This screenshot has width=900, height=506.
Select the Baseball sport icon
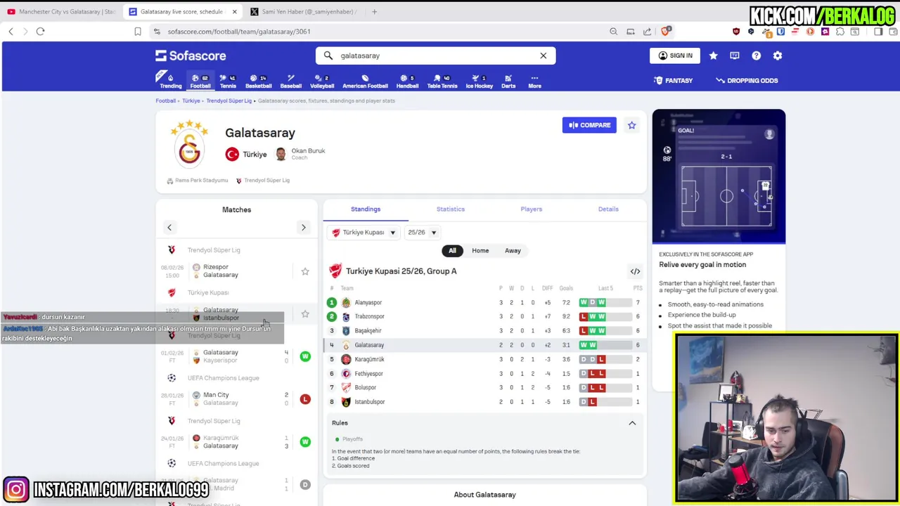(290, 81)
